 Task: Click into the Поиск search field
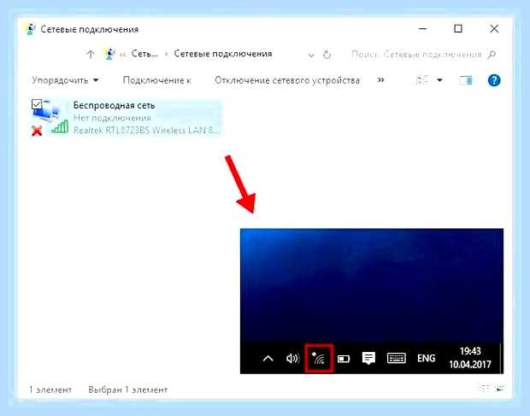point(416,55)
